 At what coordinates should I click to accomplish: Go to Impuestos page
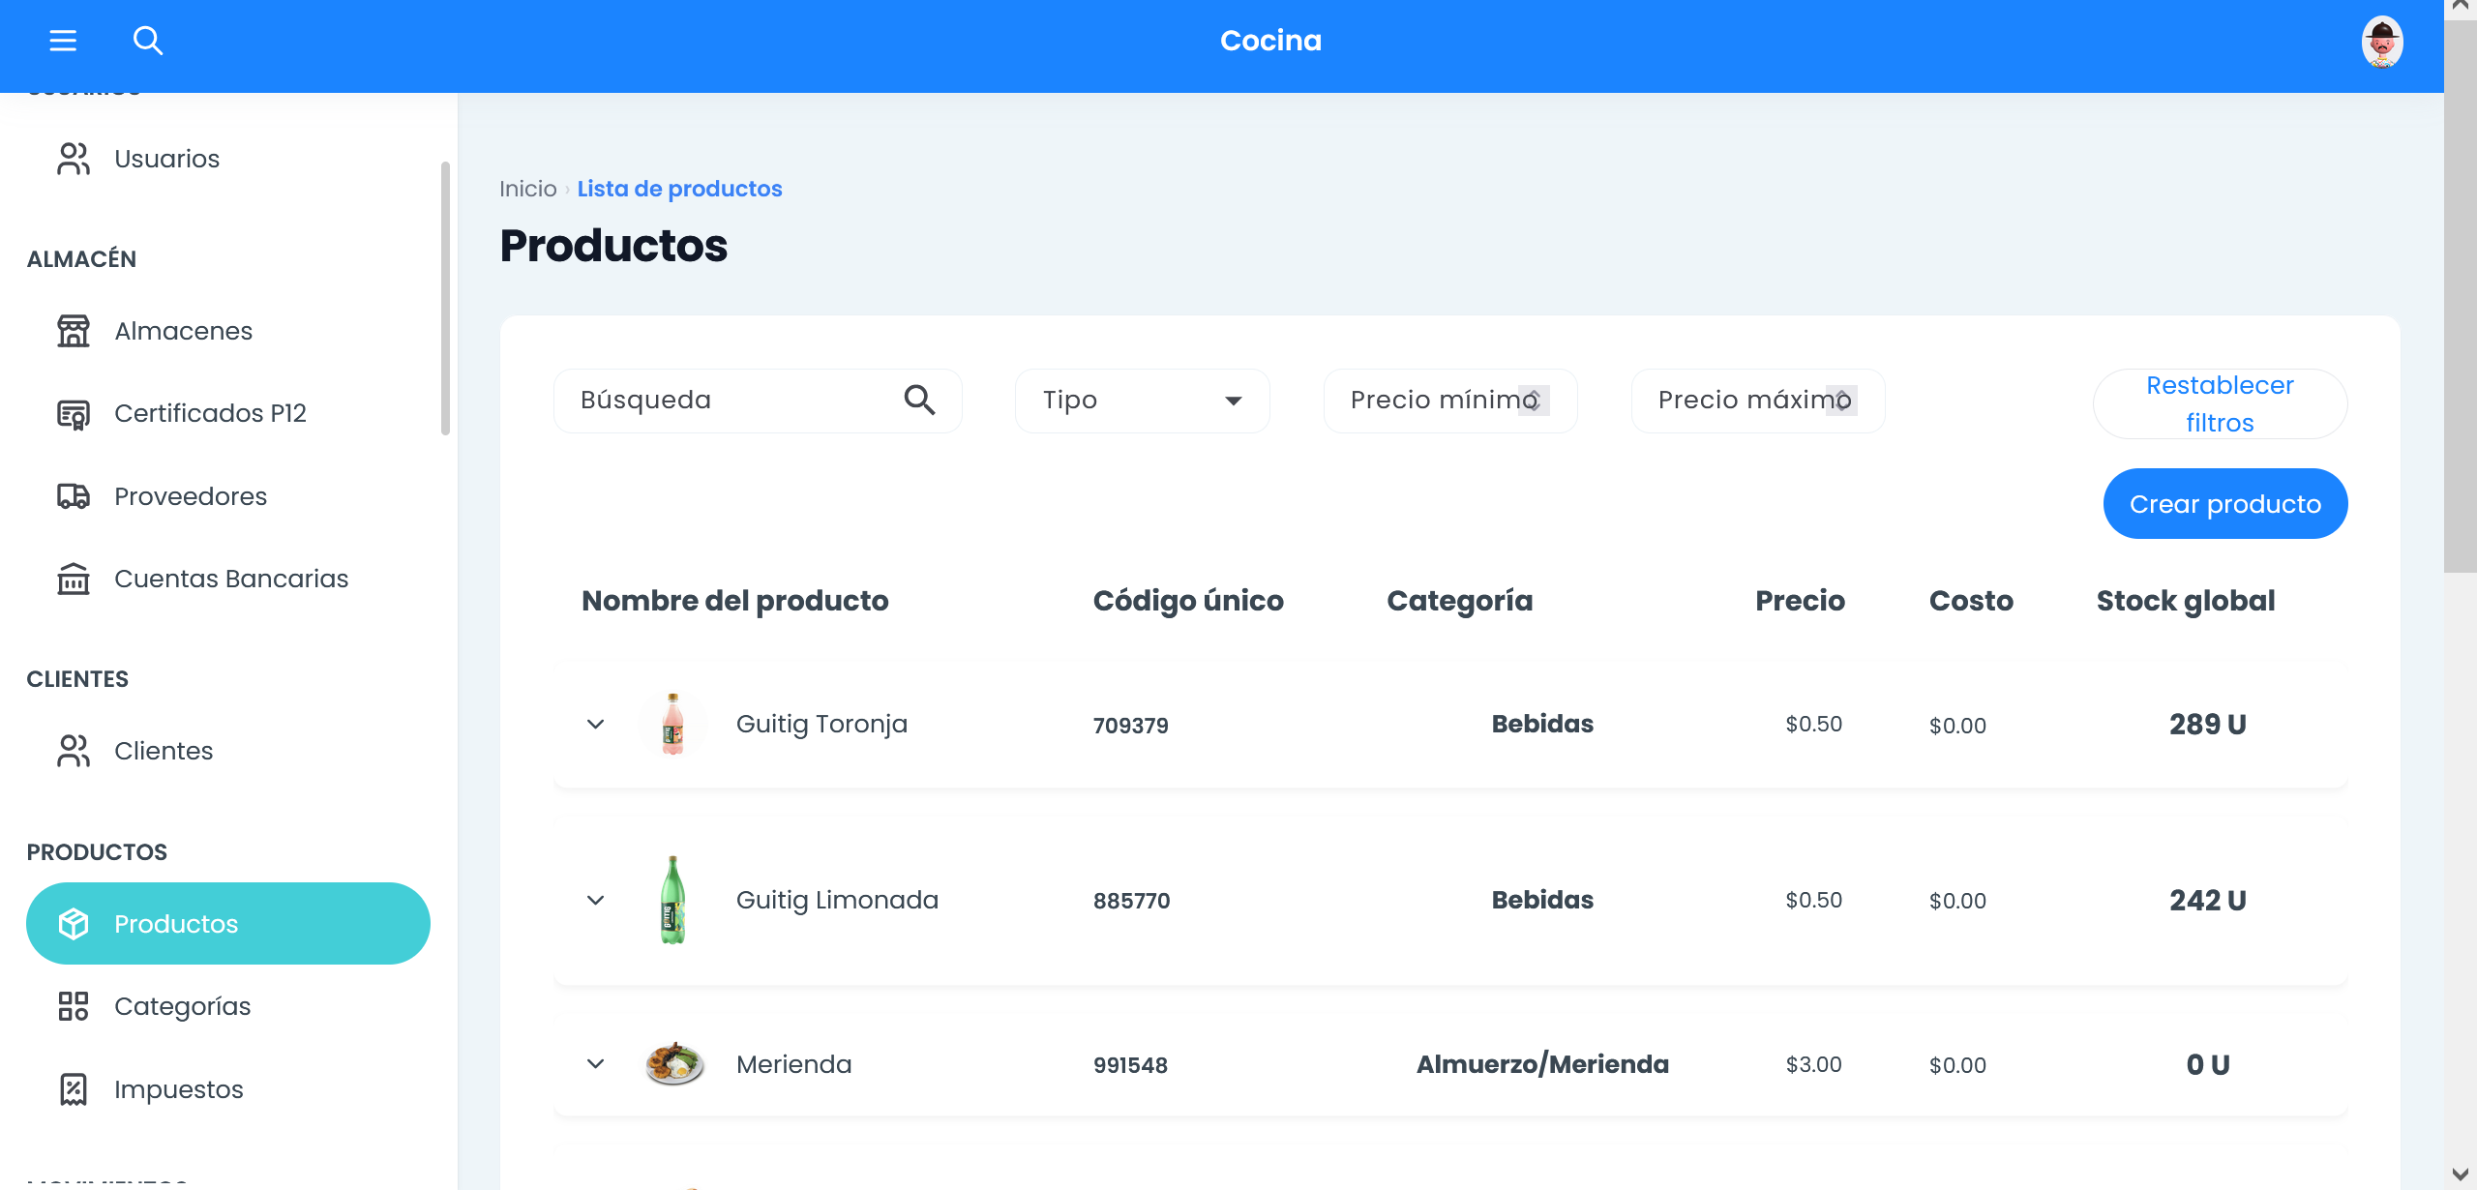pyautogui.click(x=228, y=1089)
